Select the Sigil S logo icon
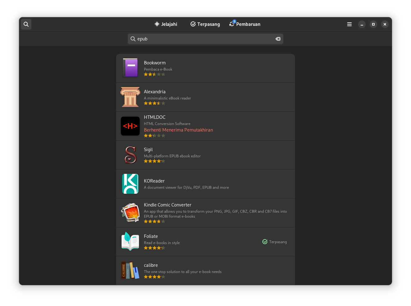This screenshot has width=411, height=306. pyautogui.click(x=130, y=155)
